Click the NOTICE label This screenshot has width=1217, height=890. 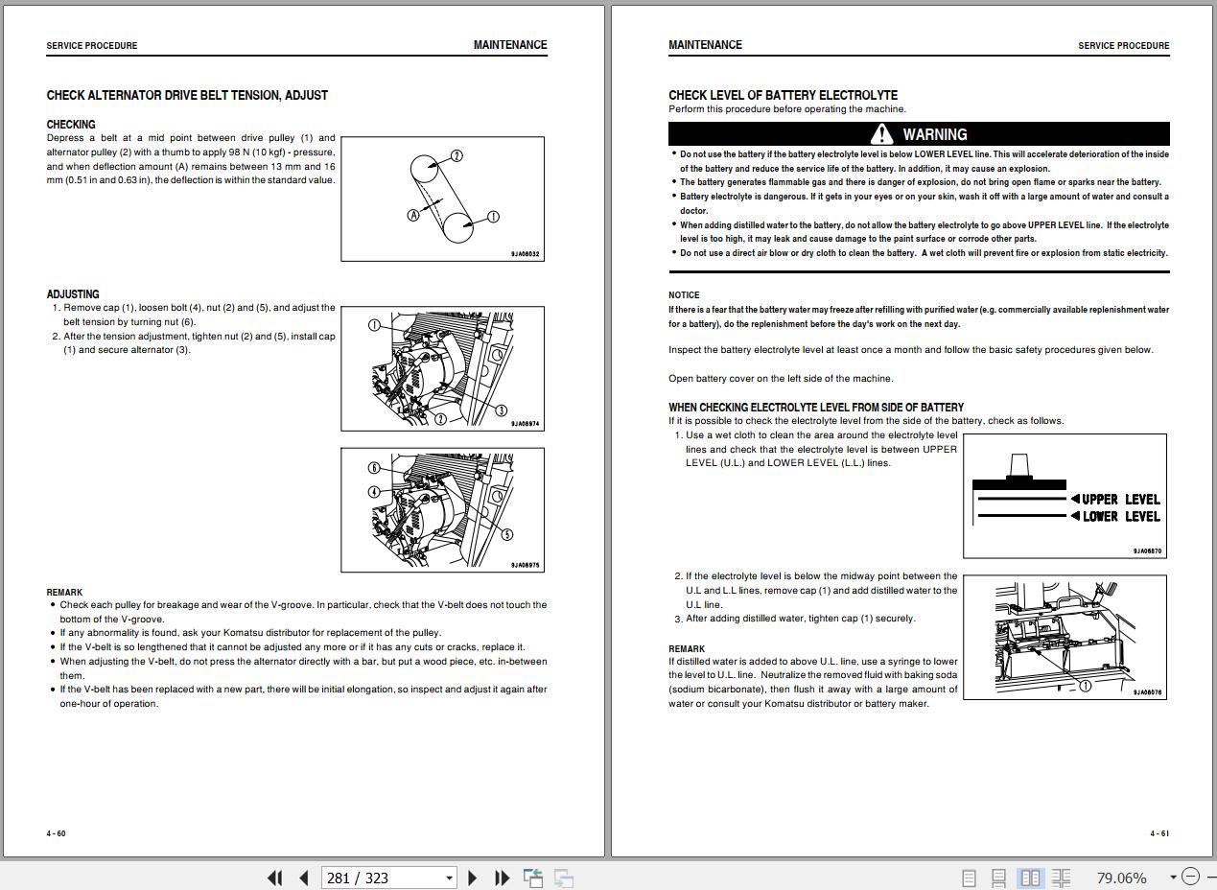click(x=684, y=295)
